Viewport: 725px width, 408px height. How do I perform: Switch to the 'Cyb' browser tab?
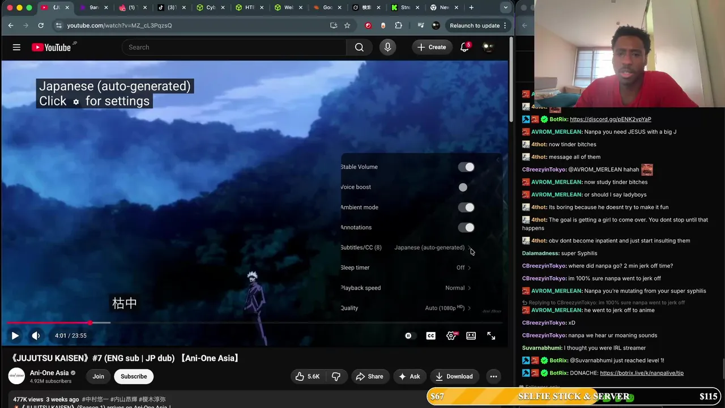click(210, 8)
